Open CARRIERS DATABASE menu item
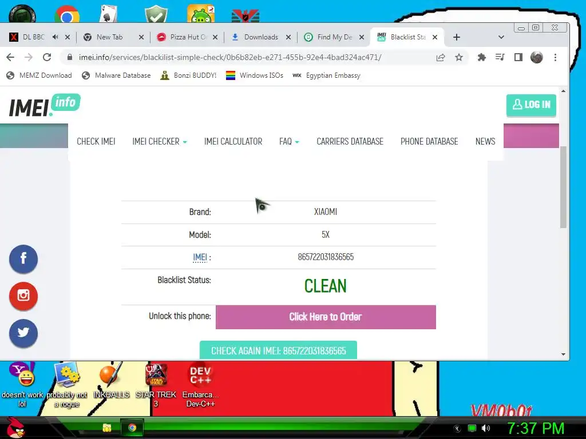Image resolution: width=586 pixels, height=439 pixels. (x=350, y=142)
